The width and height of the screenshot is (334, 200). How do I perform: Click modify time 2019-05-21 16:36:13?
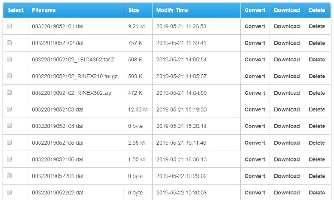(181, 159)
